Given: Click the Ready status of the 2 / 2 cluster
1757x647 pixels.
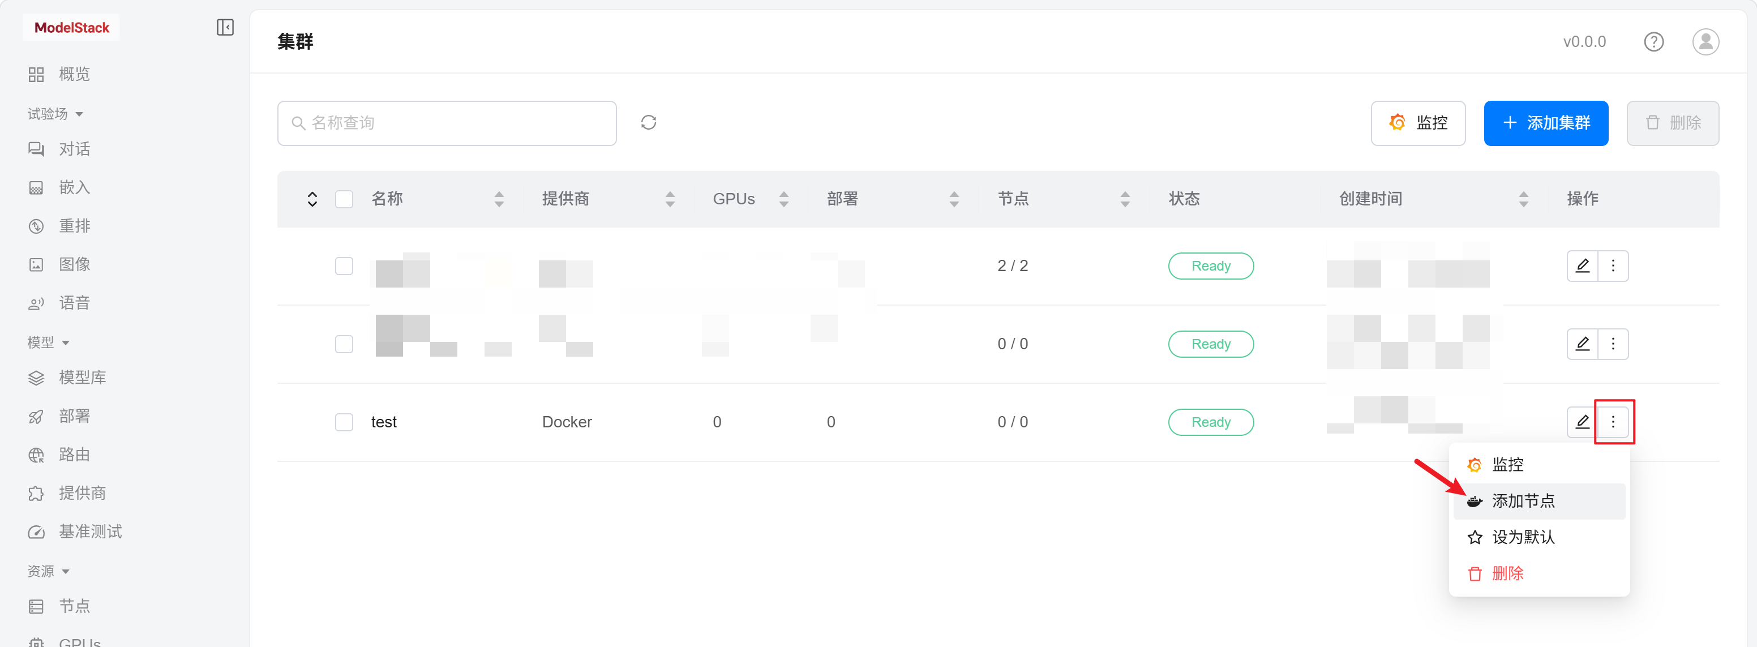Looking at the screenshot, I should (1211, 266).
